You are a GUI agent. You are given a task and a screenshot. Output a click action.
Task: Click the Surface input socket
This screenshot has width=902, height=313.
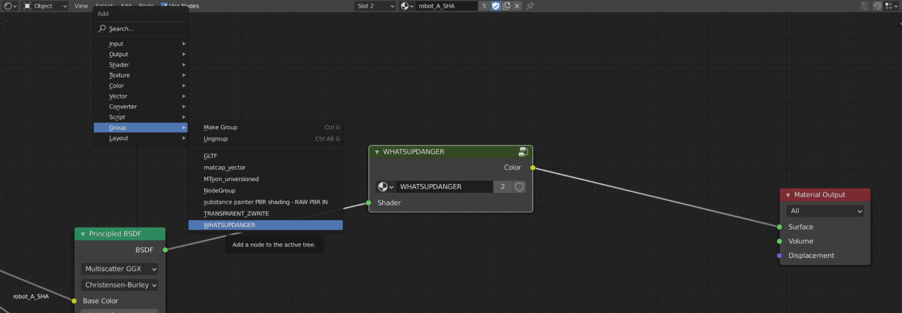point(779,227)
